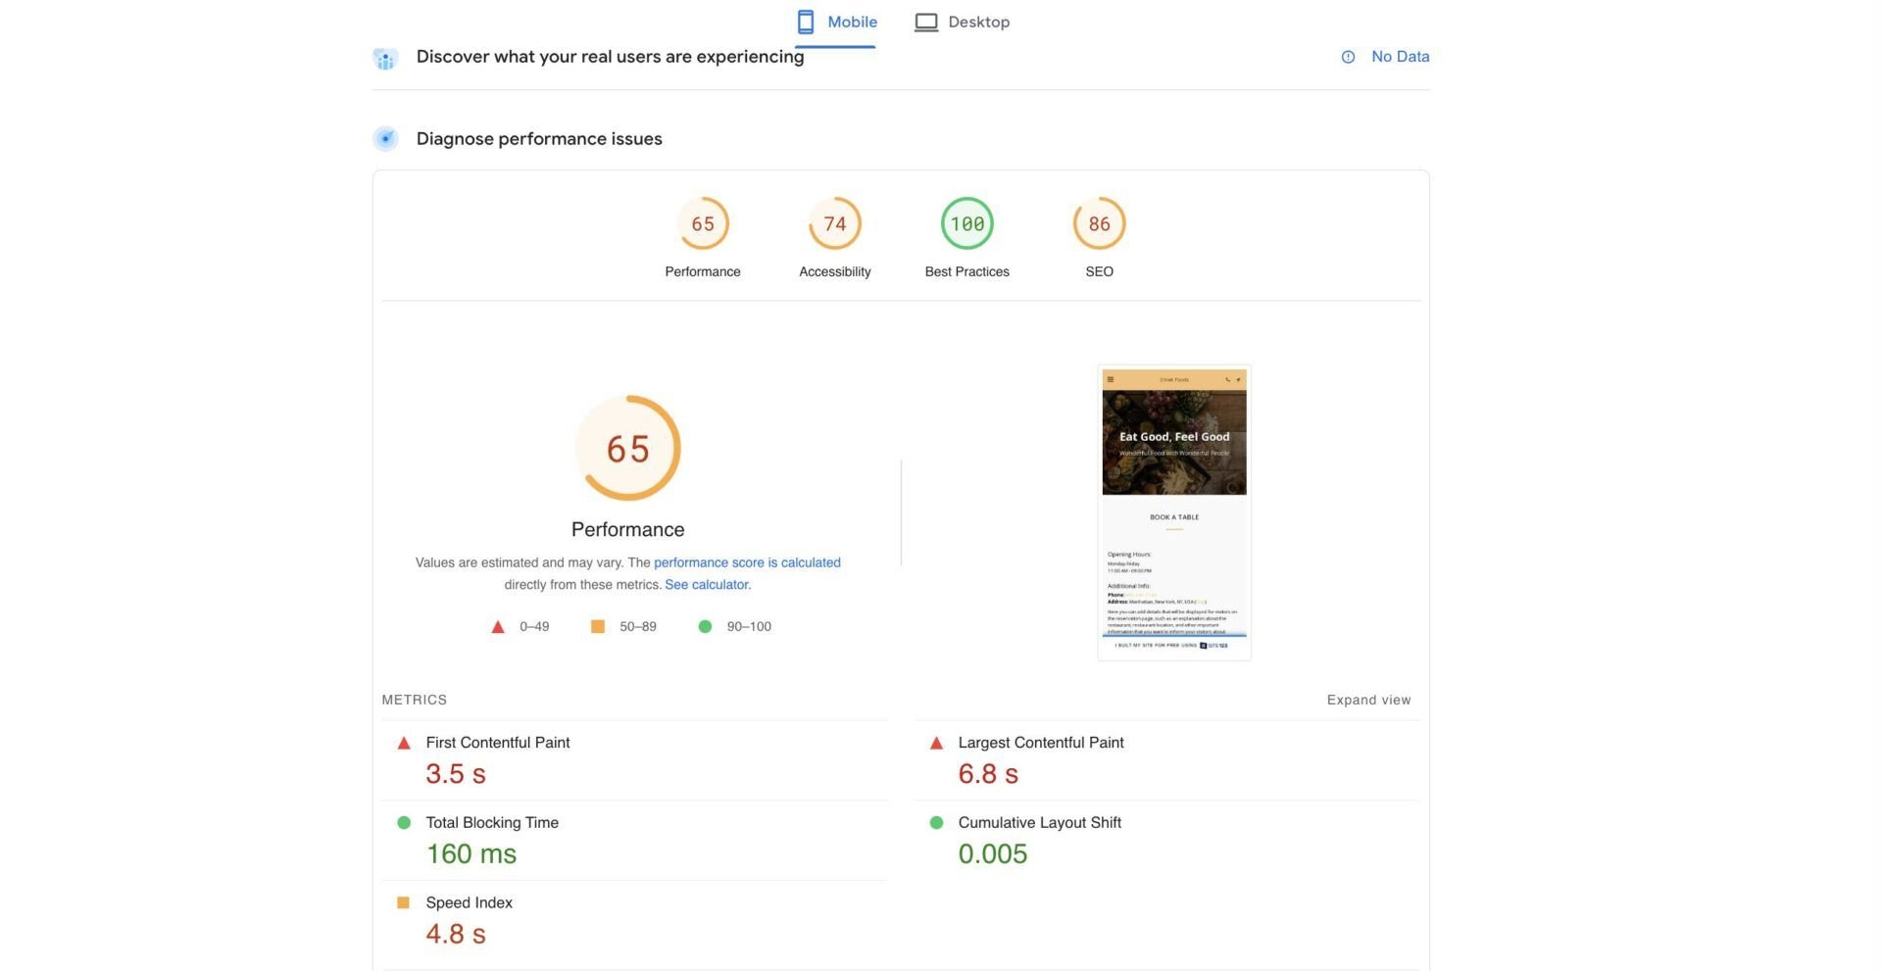Click the Performance label under the small gauge
The width and height of the screenshot is (1882, 971).
point(703,271)
